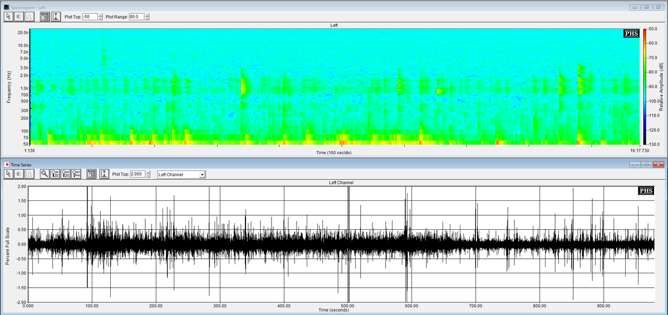
Task: Click the PHS logo in the time series plot
Action: pyautogui.click(x=646, y=191)
